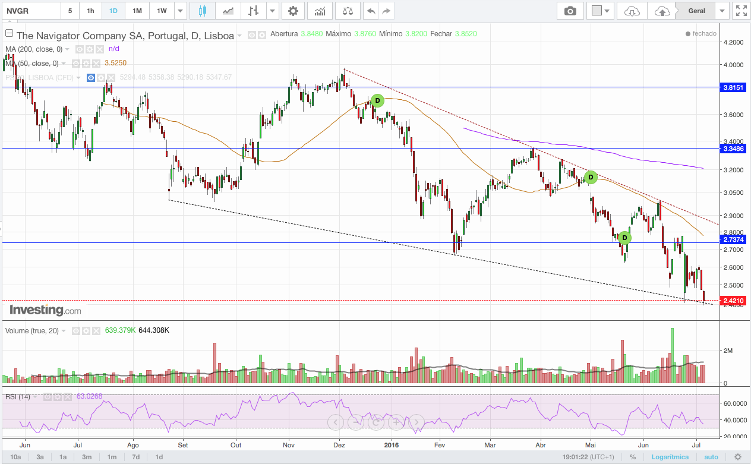
Task: Select the 5 minute interval
Action: [70, 11]
